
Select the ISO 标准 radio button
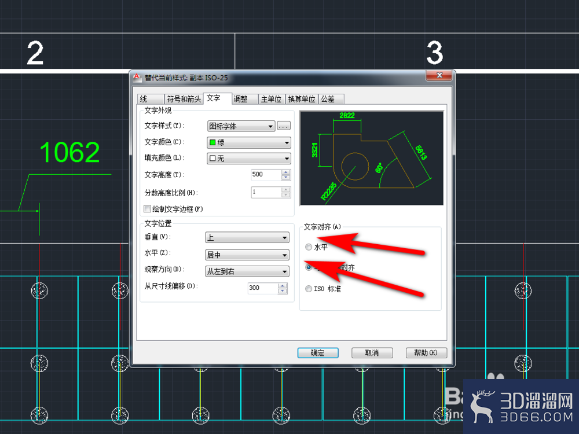tap(309, 289)
